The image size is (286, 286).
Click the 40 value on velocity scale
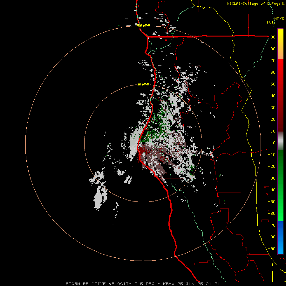pos(273,96)
